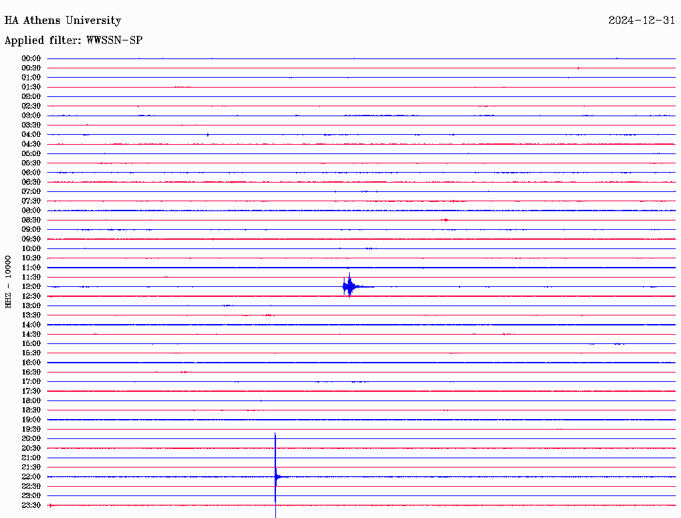Screen dimensions: 681x518
Task: Click the 21:30 time label
Action: [x=31, y=468]
